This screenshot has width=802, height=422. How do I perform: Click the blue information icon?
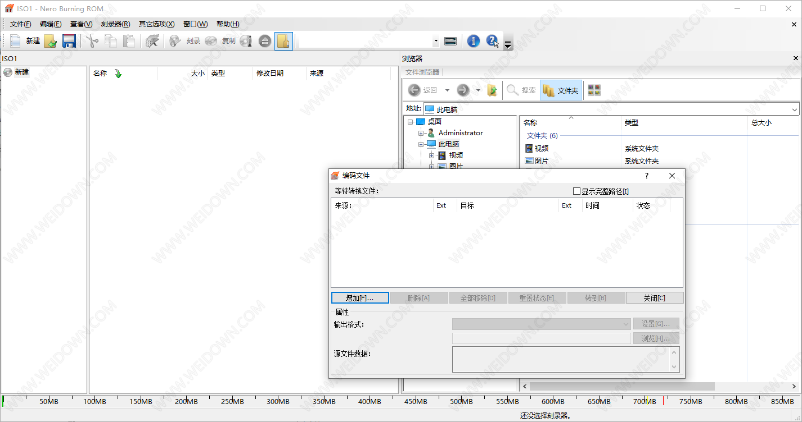[x=474, y=40]
